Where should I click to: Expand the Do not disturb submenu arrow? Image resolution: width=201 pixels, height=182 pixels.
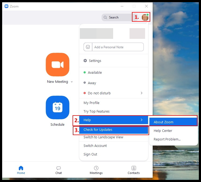click(142, 93)
